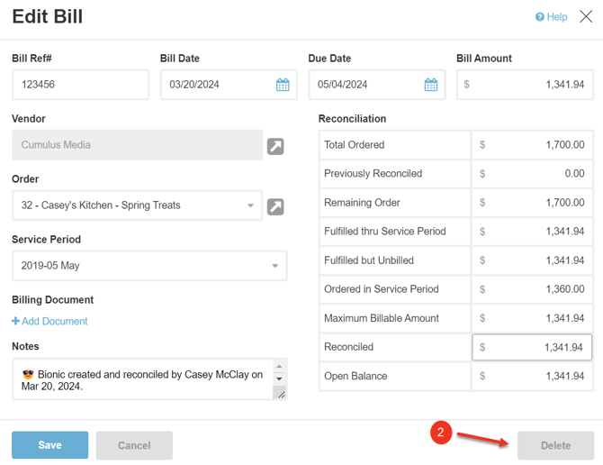The width and height of the screenshot is (603, 465).
Task: Close the Edit Bill dialog
Action: point(586,17)
